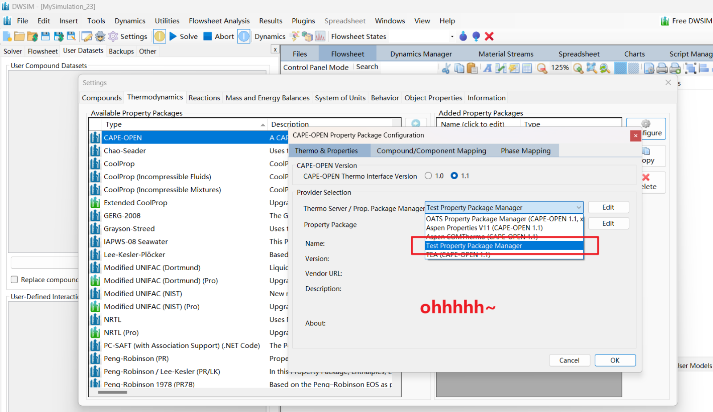Click Edit button beside Property Package
The width and height of the screenshot is (713, 412).
608,223
